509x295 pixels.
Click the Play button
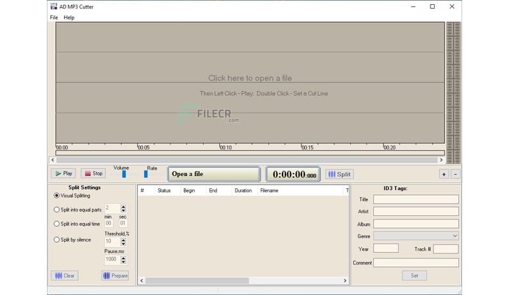point(63,174)
